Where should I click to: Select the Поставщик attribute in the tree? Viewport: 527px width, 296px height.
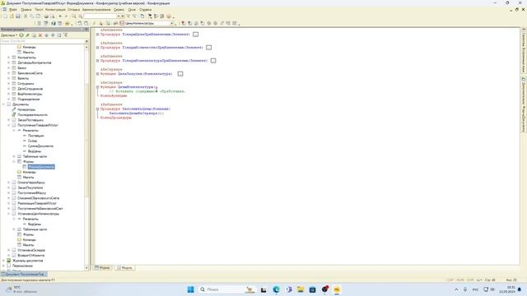35,136
